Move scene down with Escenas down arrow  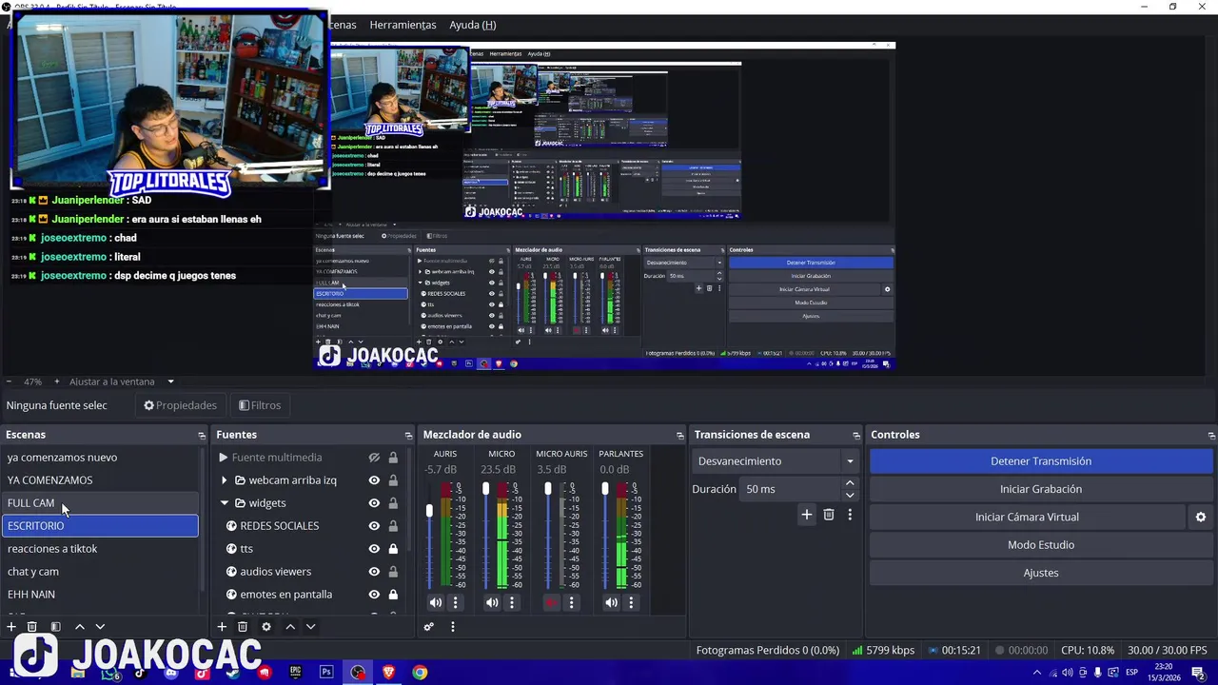pos(100,627)
